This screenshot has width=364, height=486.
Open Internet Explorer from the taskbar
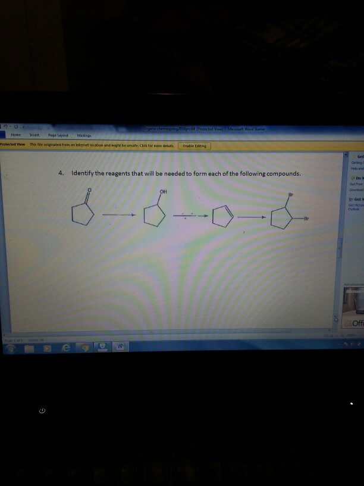66,348
